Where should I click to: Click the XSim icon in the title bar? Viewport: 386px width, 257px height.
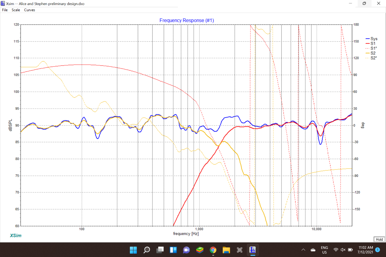[3, 4]
